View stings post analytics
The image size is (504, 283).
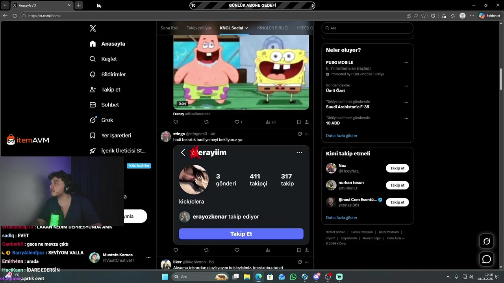click(x=268, y=250)
